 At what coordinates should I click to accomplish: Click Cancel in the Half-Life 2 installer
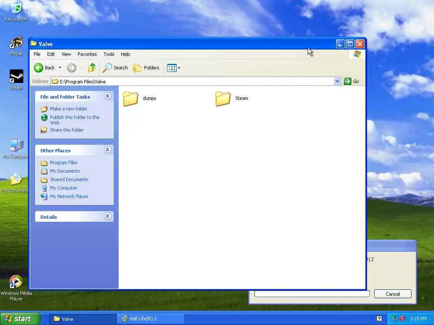tap(392, 294)
